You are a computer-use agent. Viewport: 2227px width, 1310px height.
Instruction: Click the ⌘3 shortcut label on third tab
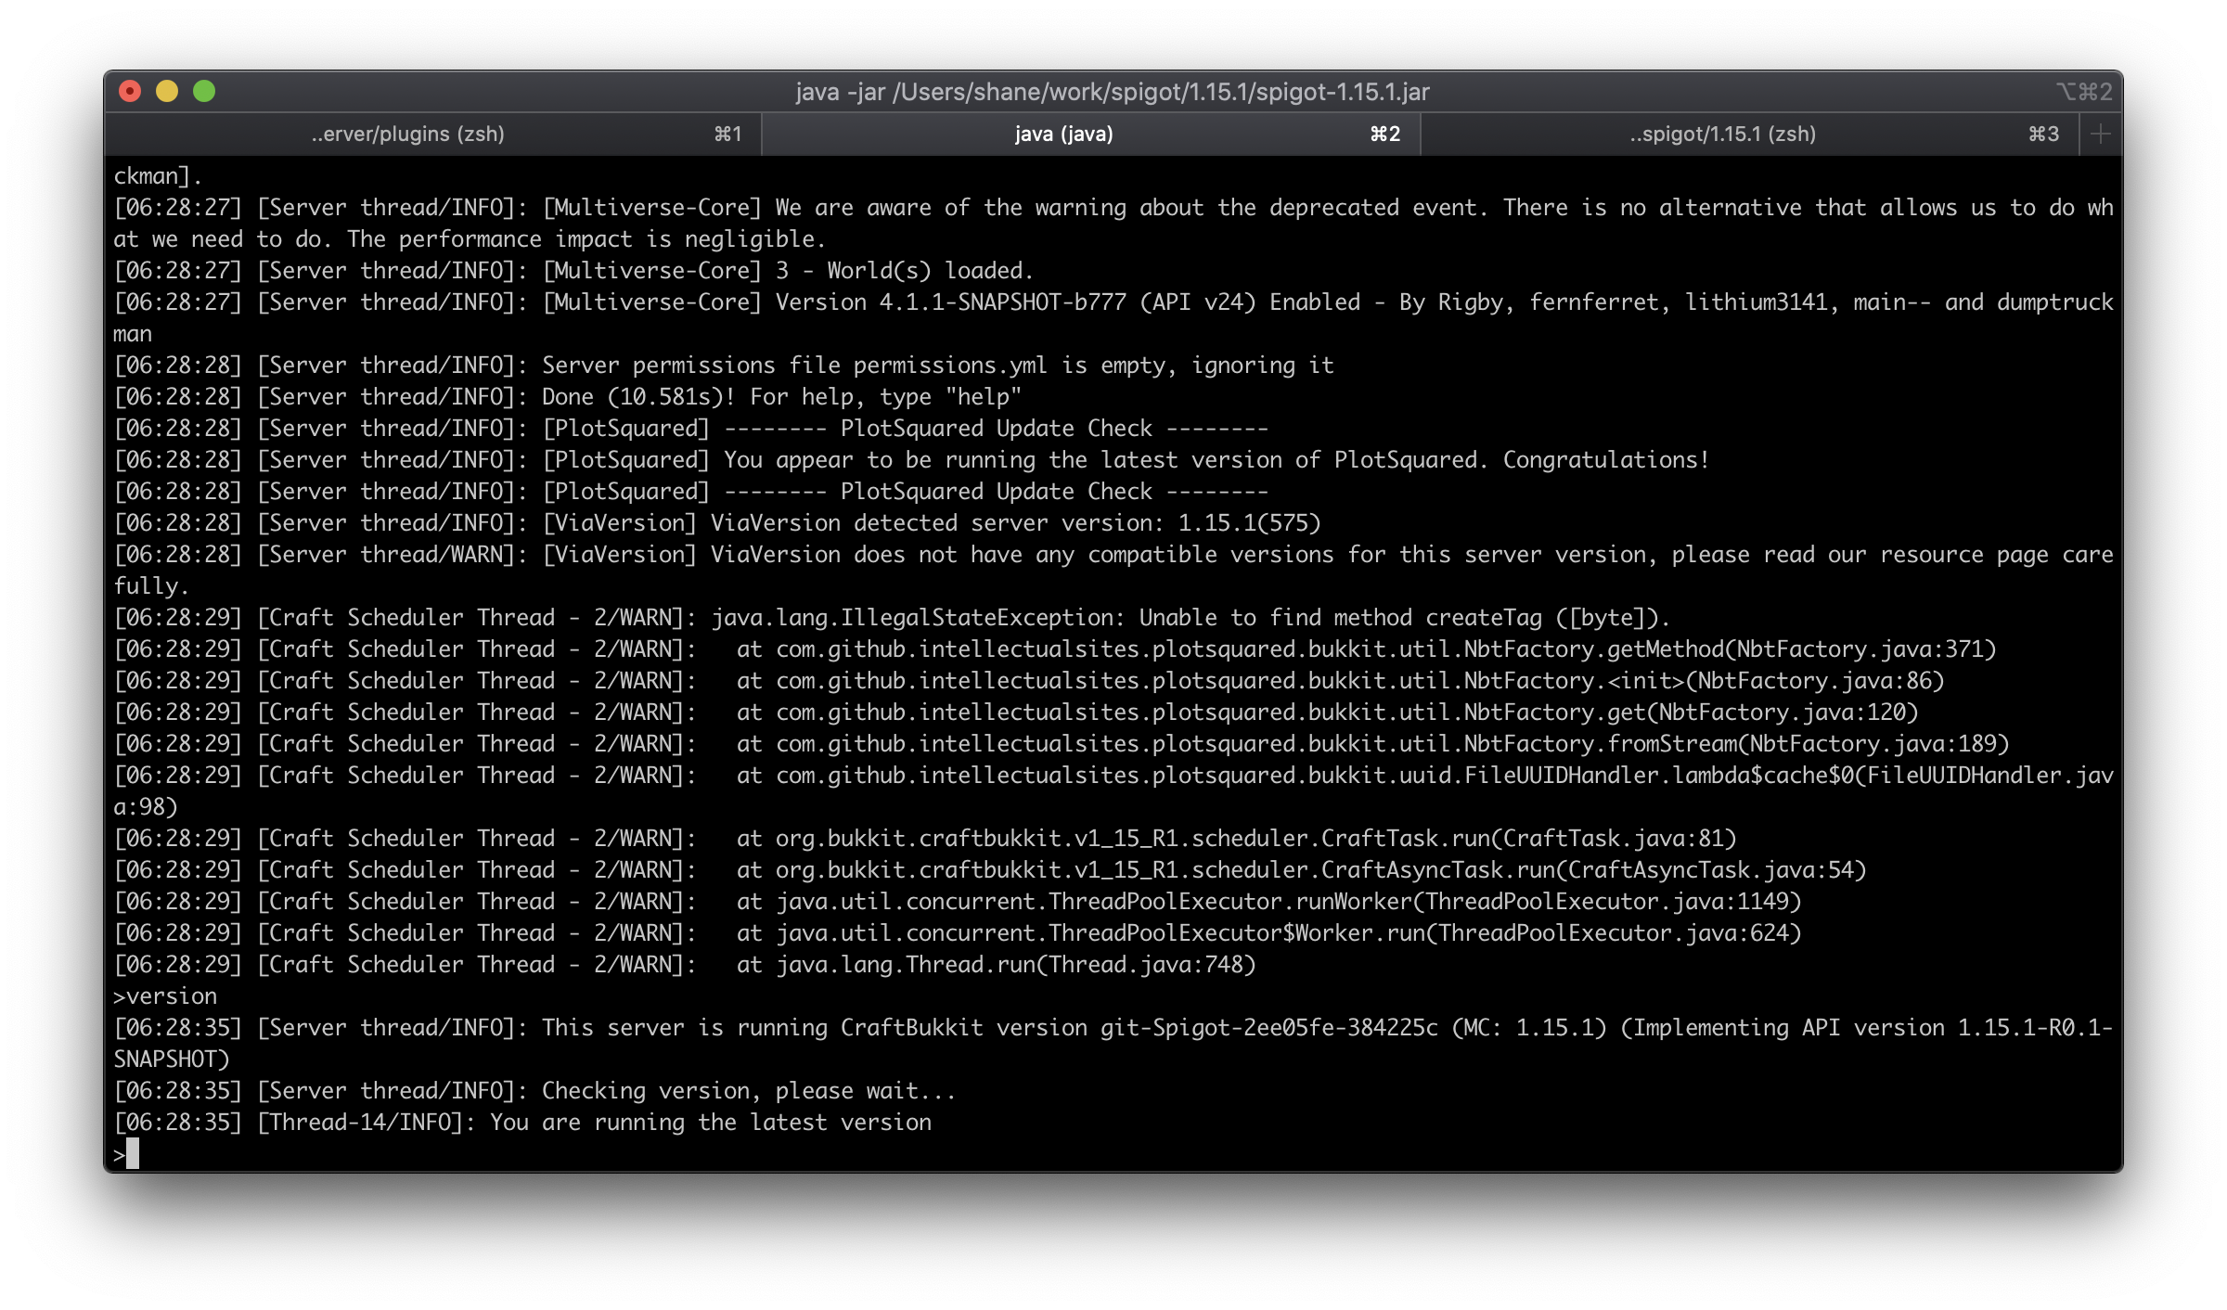click(x=2043, y=135)
